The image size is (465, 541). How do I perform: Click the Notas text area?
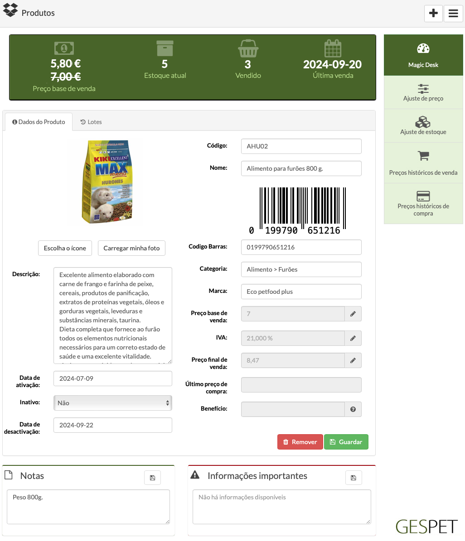pyautogui.click(x=88, y=507)
